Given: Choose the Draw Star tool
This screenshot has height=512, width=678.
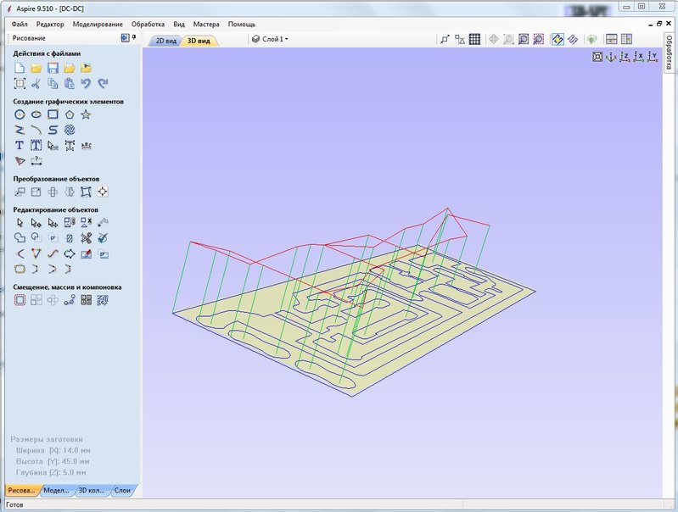Looking at the screenshot, I should click(86, 114).
